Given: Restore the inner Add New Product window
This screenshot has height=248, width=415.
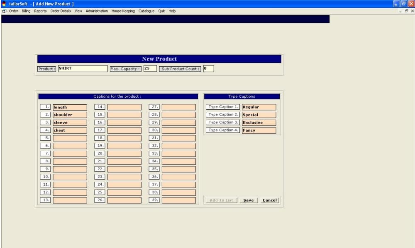Looking at the screenshot, I should (407, 11).
